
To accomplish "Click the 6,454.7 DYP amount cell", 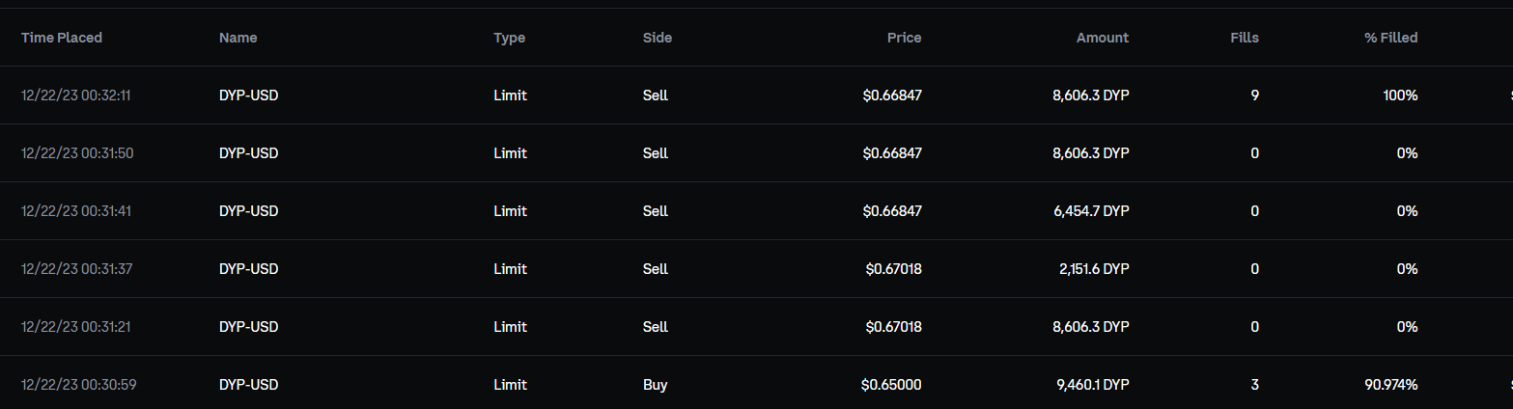I will [x=1092, y=211].
